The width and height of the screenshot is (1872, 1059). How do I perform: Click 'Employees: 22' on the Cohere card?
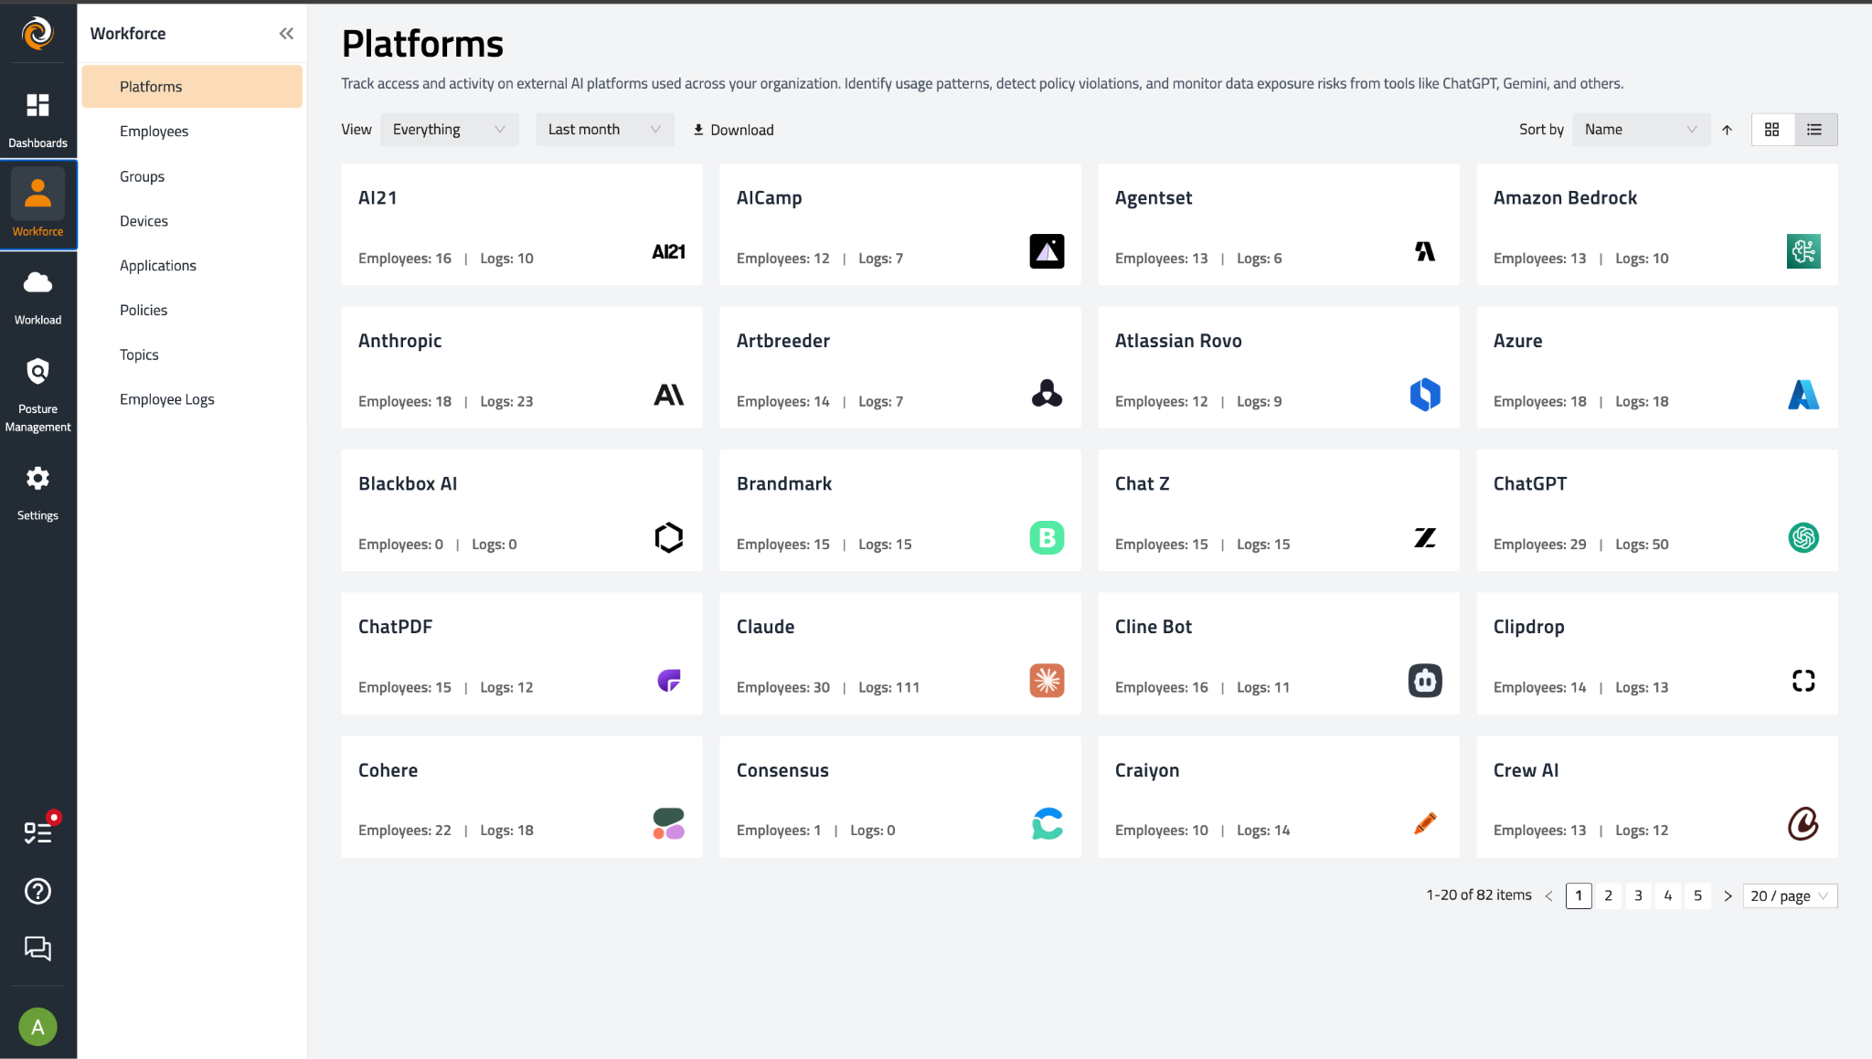[404, 831]
